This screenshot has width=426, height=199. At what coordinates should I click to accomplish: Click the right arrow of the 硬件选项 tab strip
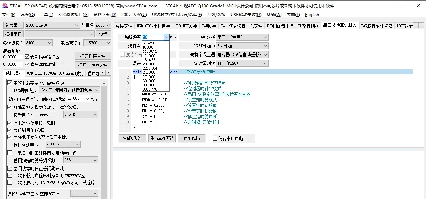tap(108, 73)
